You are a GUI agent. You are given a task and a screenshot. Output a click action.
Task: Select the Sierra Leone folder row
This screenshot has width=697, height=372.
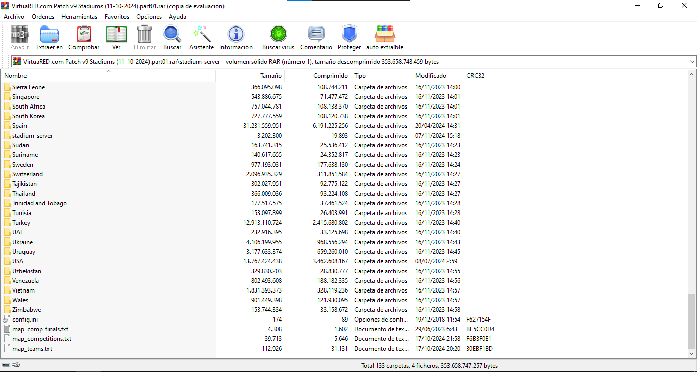[29, 87]
